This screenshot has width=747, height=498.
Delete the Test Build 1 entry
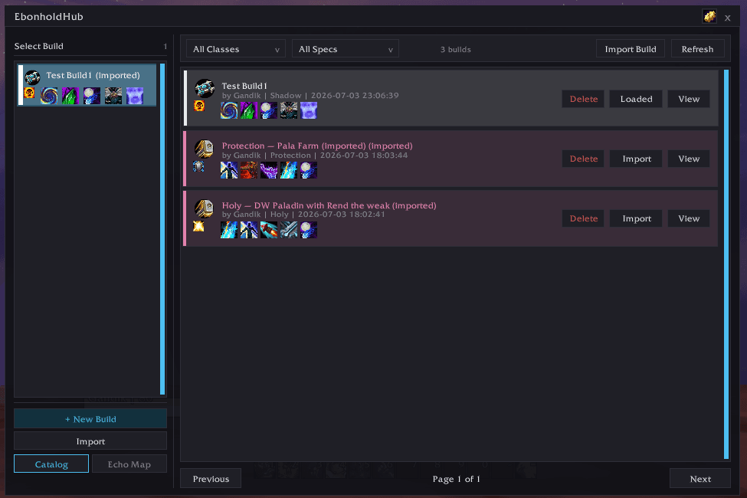(583, 99)
